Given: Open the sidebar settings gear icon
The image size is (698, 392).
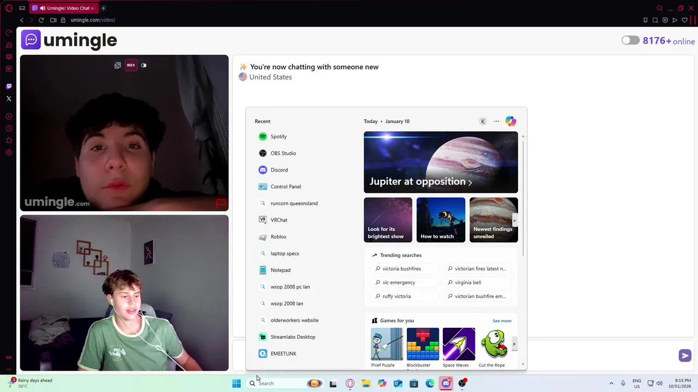Looking at the screenshot, I should click(x=9, y=152).
